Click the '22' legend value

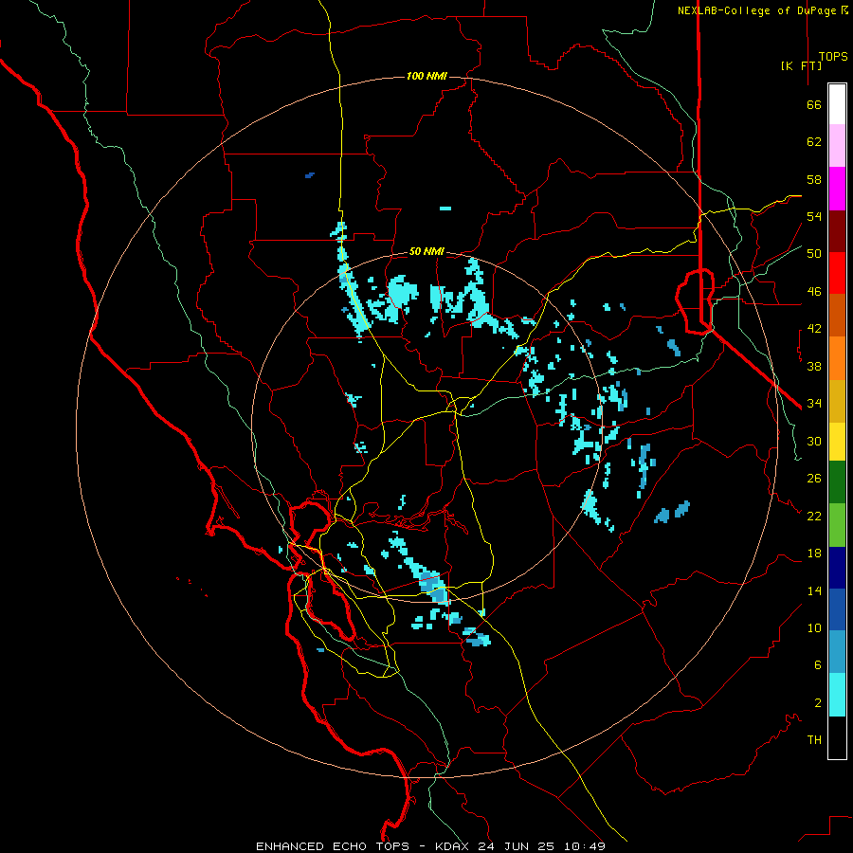(814, 516)
